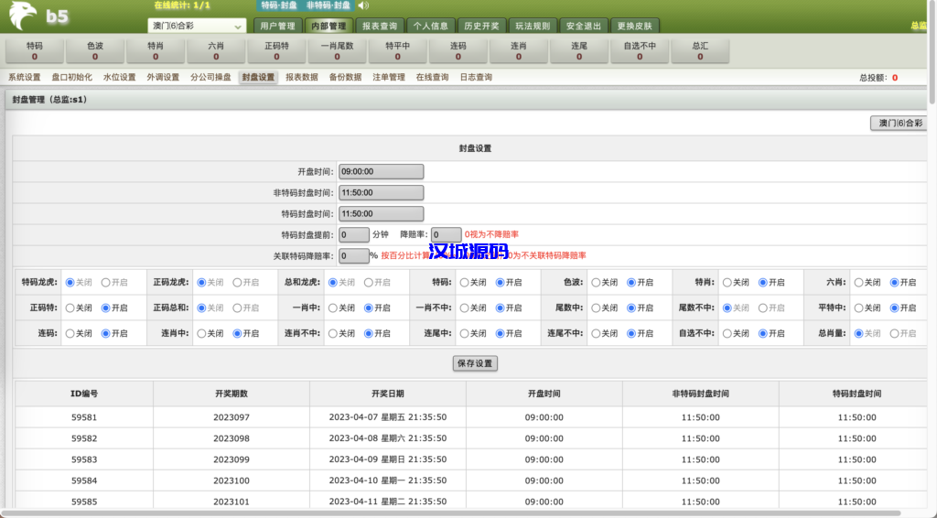Go to 分公司操盘 submenu
The image size is (937, 518).
tap(210, 77)
